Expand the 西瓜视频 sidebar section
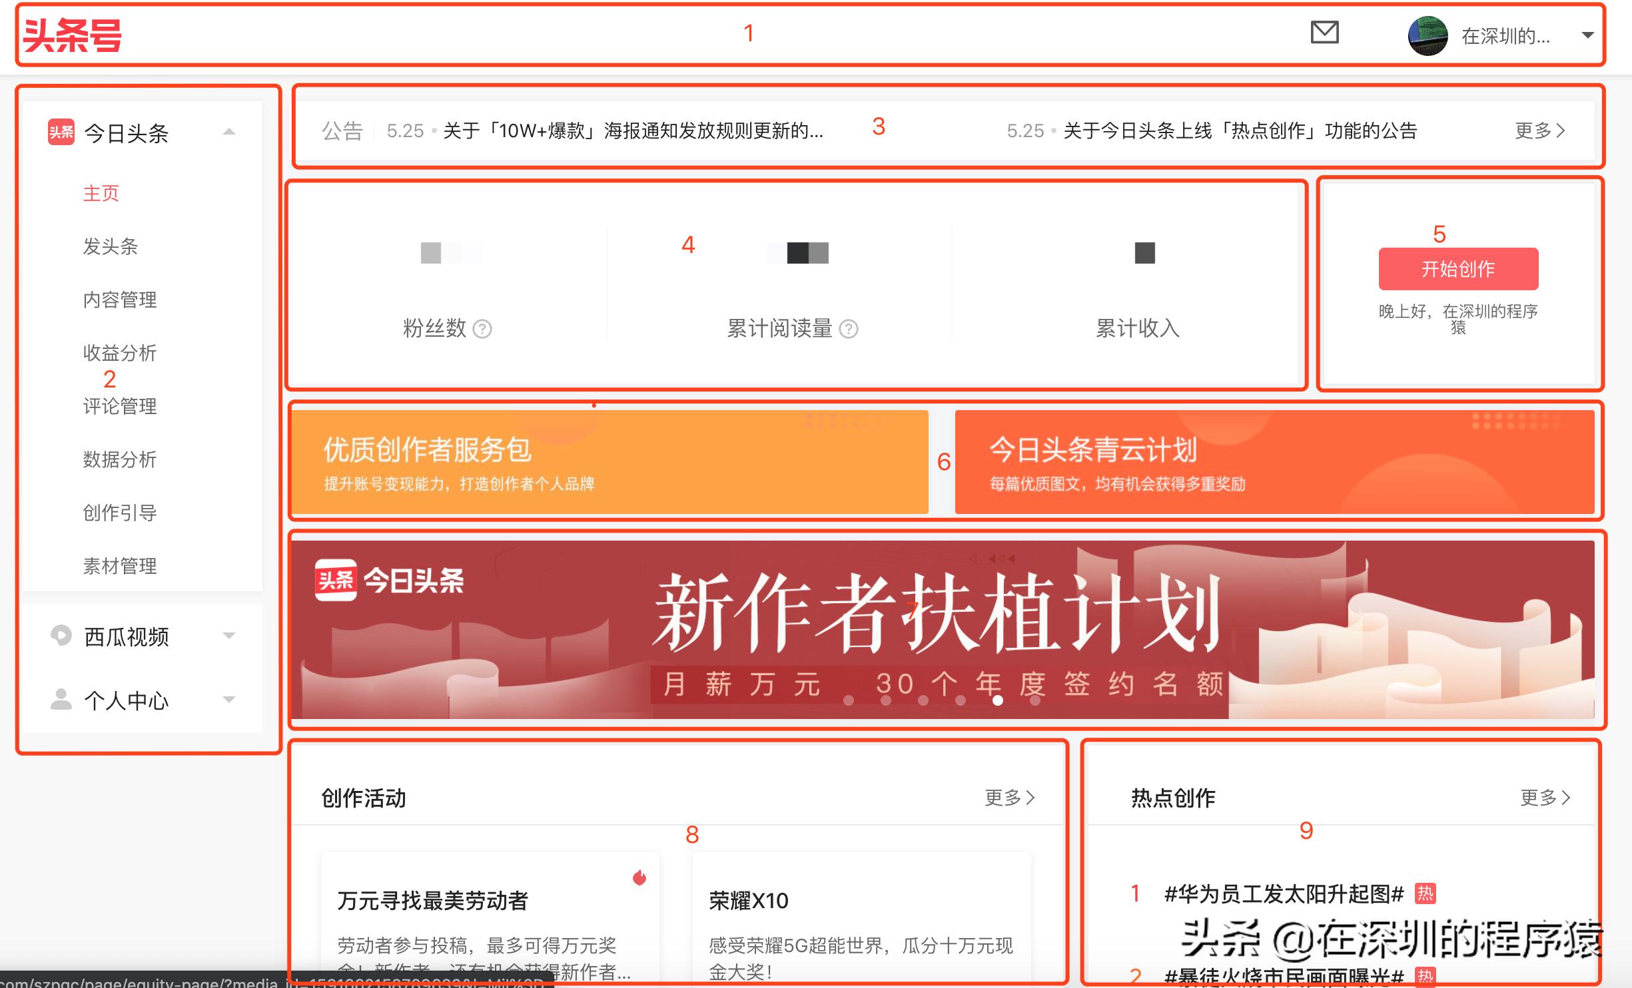Screen dimensions: 1632x988 click(230, 636)
